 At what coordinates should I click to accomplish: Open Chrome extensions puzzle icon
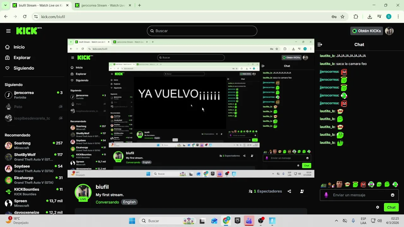coord(356,17)
